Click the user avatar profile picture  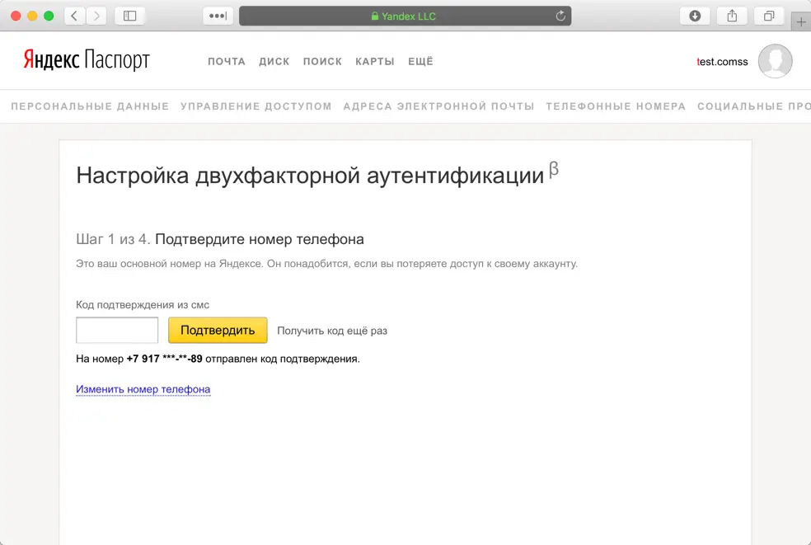point(775,62)
